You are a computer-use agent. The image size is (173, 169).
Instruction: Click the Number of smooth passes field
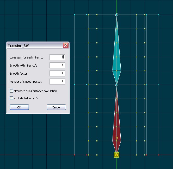pyautogui.click(x=57, y=81)
